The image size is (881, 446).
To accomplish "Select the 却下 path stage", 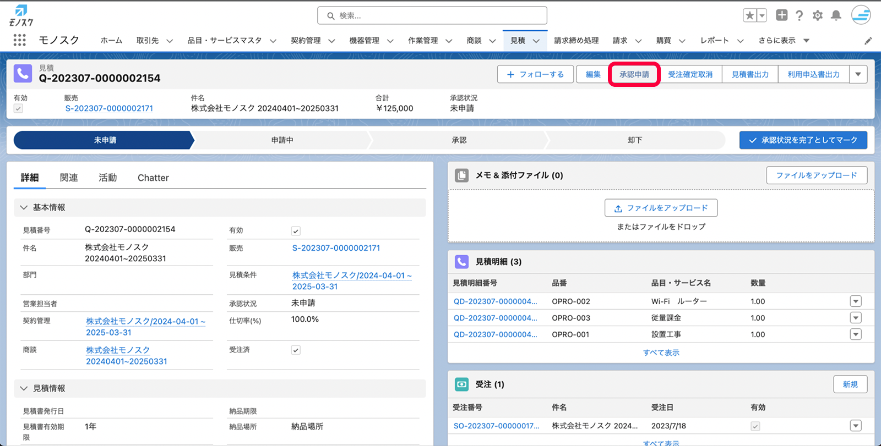I will tap(635, 140).
